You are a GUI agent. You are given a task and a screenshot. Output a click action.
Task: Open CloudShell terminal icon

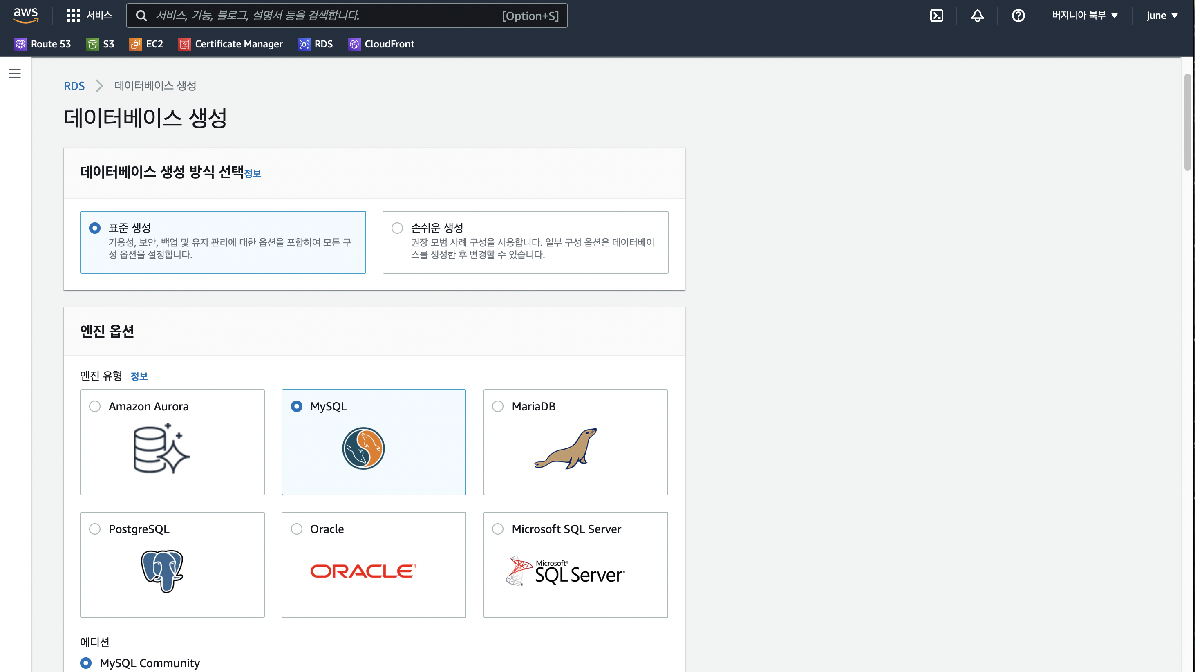click(936, 15)
